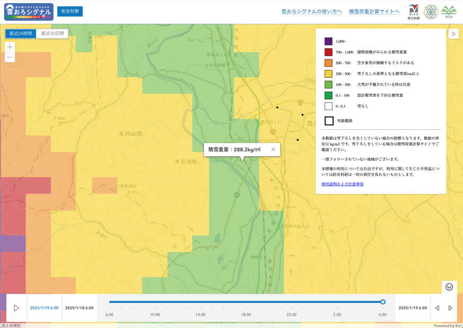Screen dimensions: 463x328
Task: Click the NIED 防災科研 logo
Action: point(414,12)
